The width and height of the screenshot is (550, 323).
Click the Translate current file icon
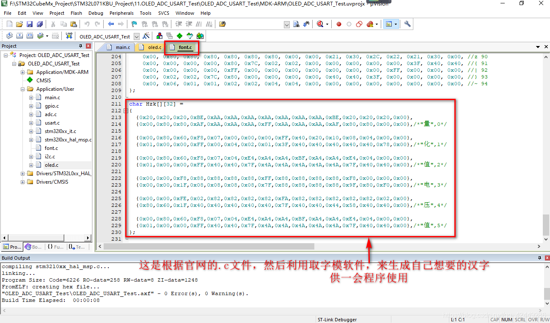pyautogui.click(x=9, y=36)
